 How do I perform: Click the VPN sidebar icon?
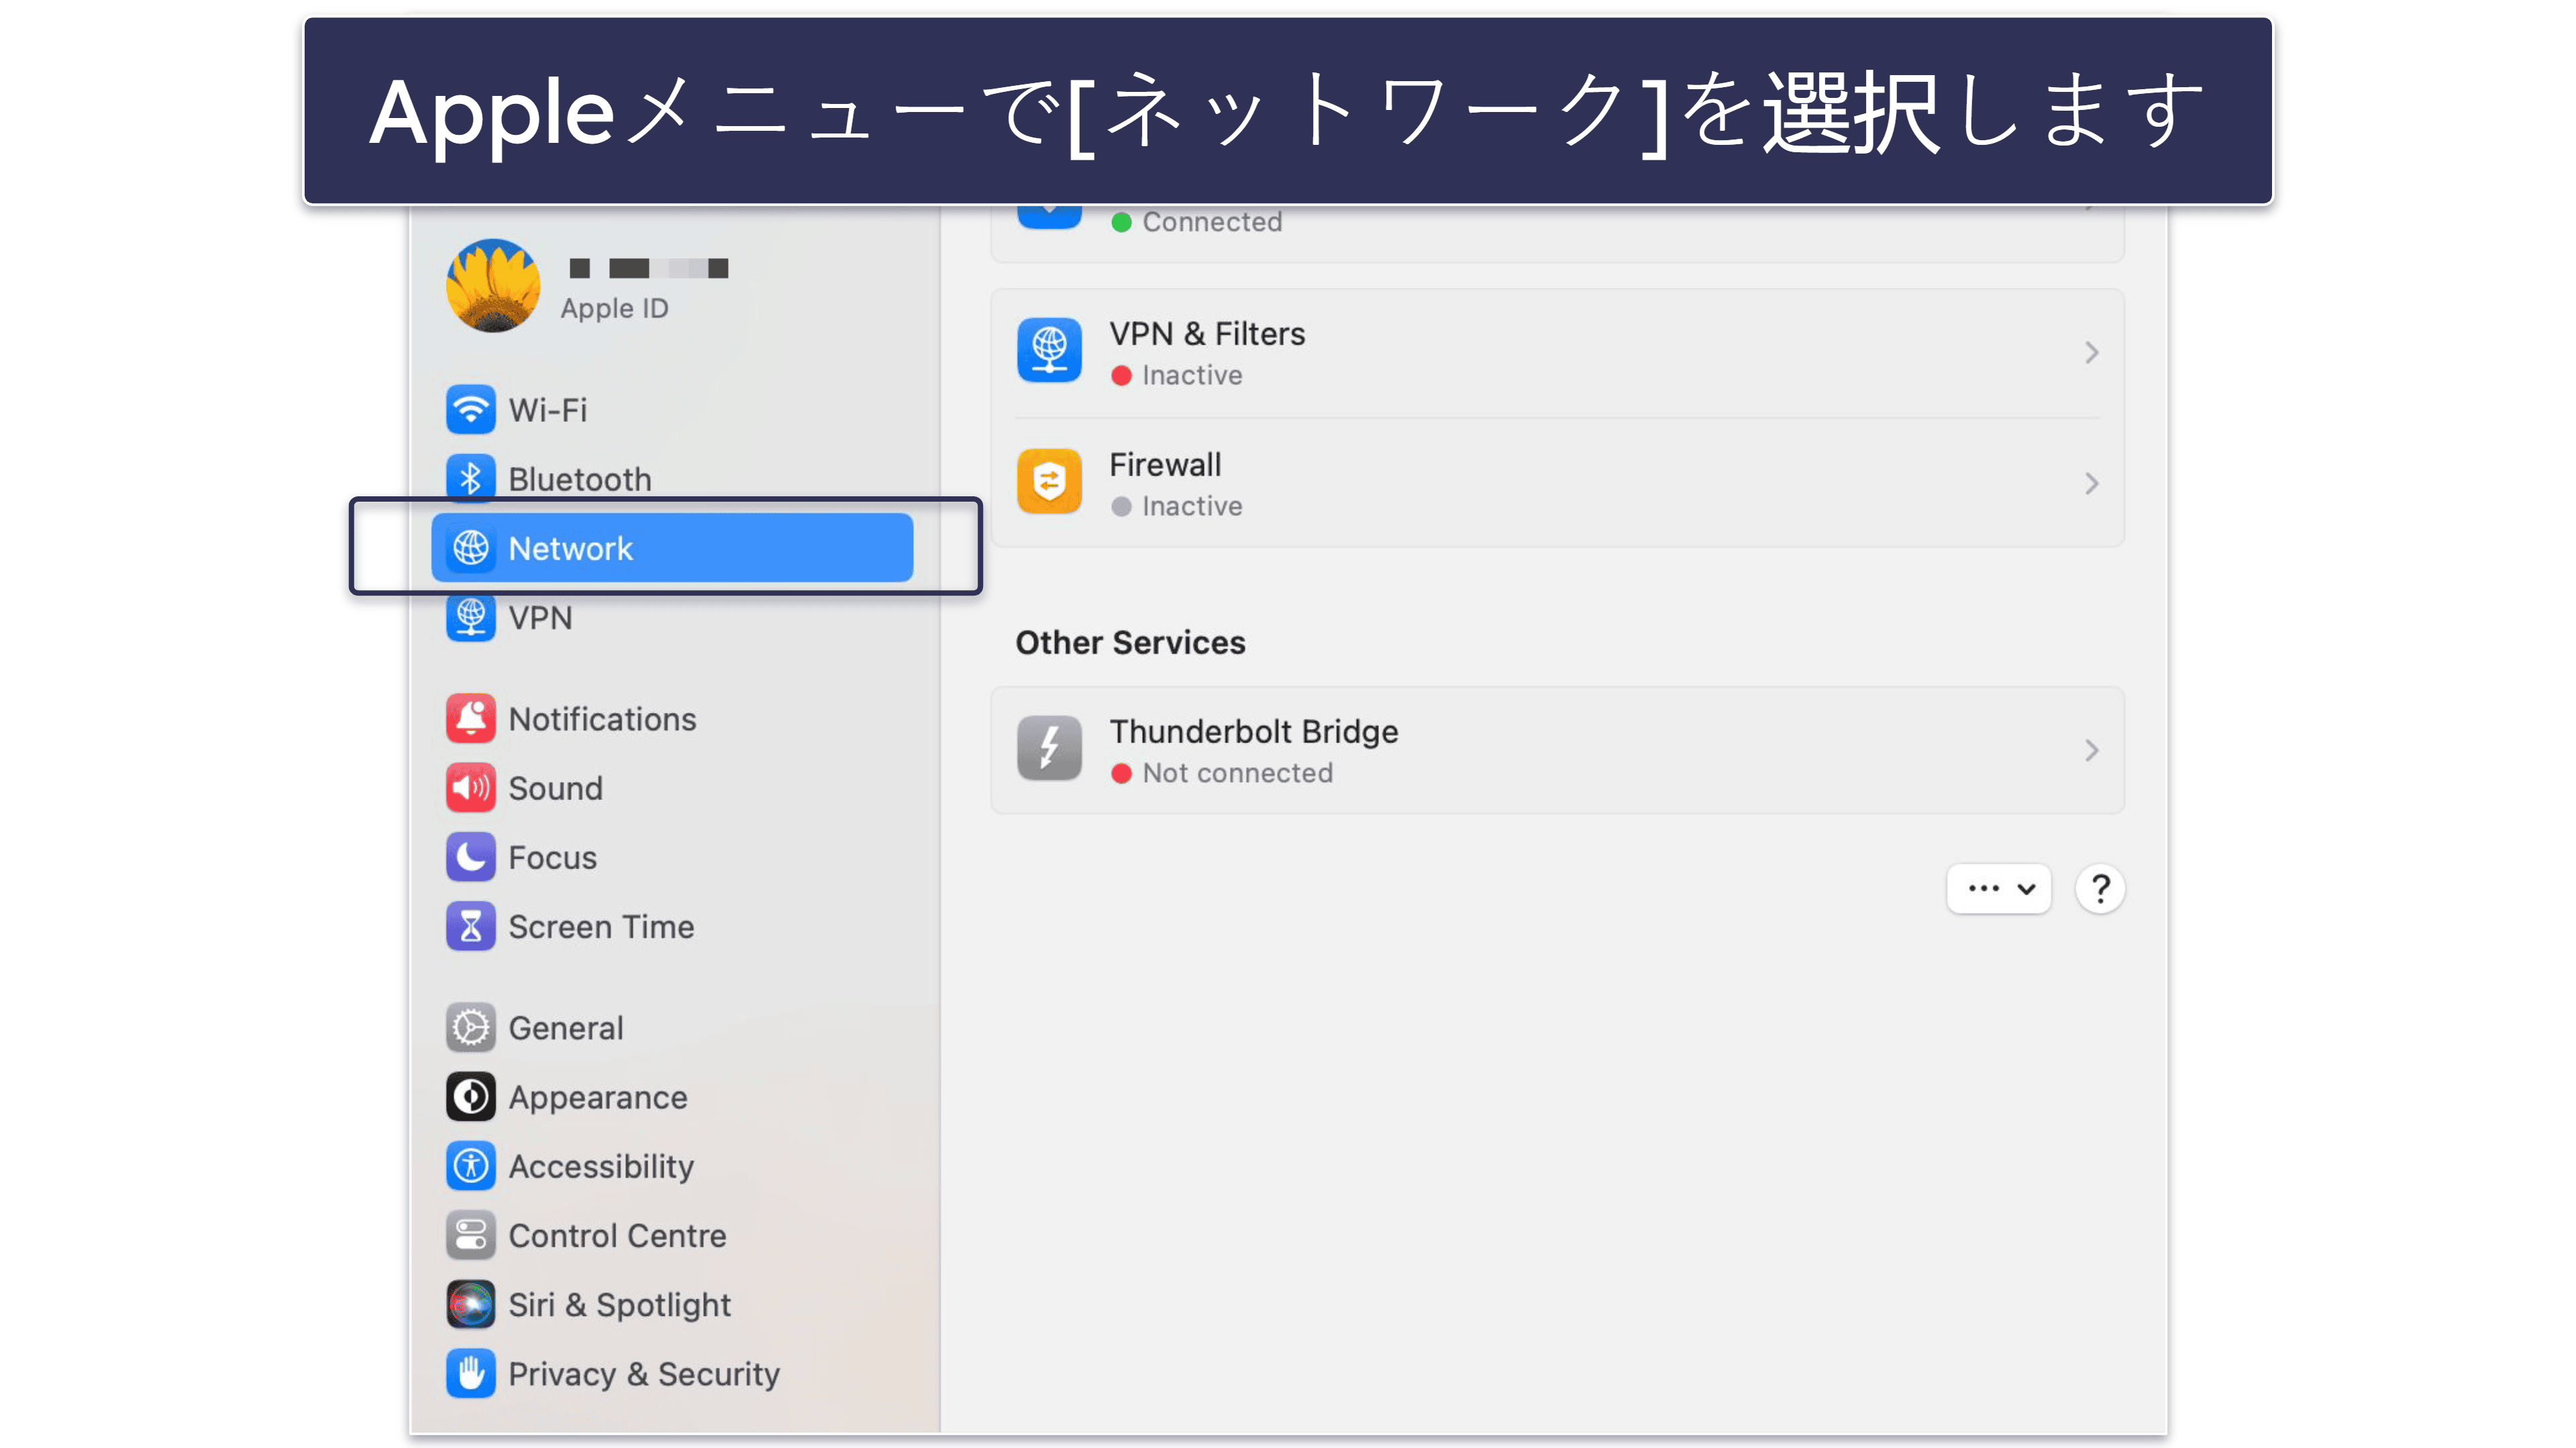coord(470,618)
